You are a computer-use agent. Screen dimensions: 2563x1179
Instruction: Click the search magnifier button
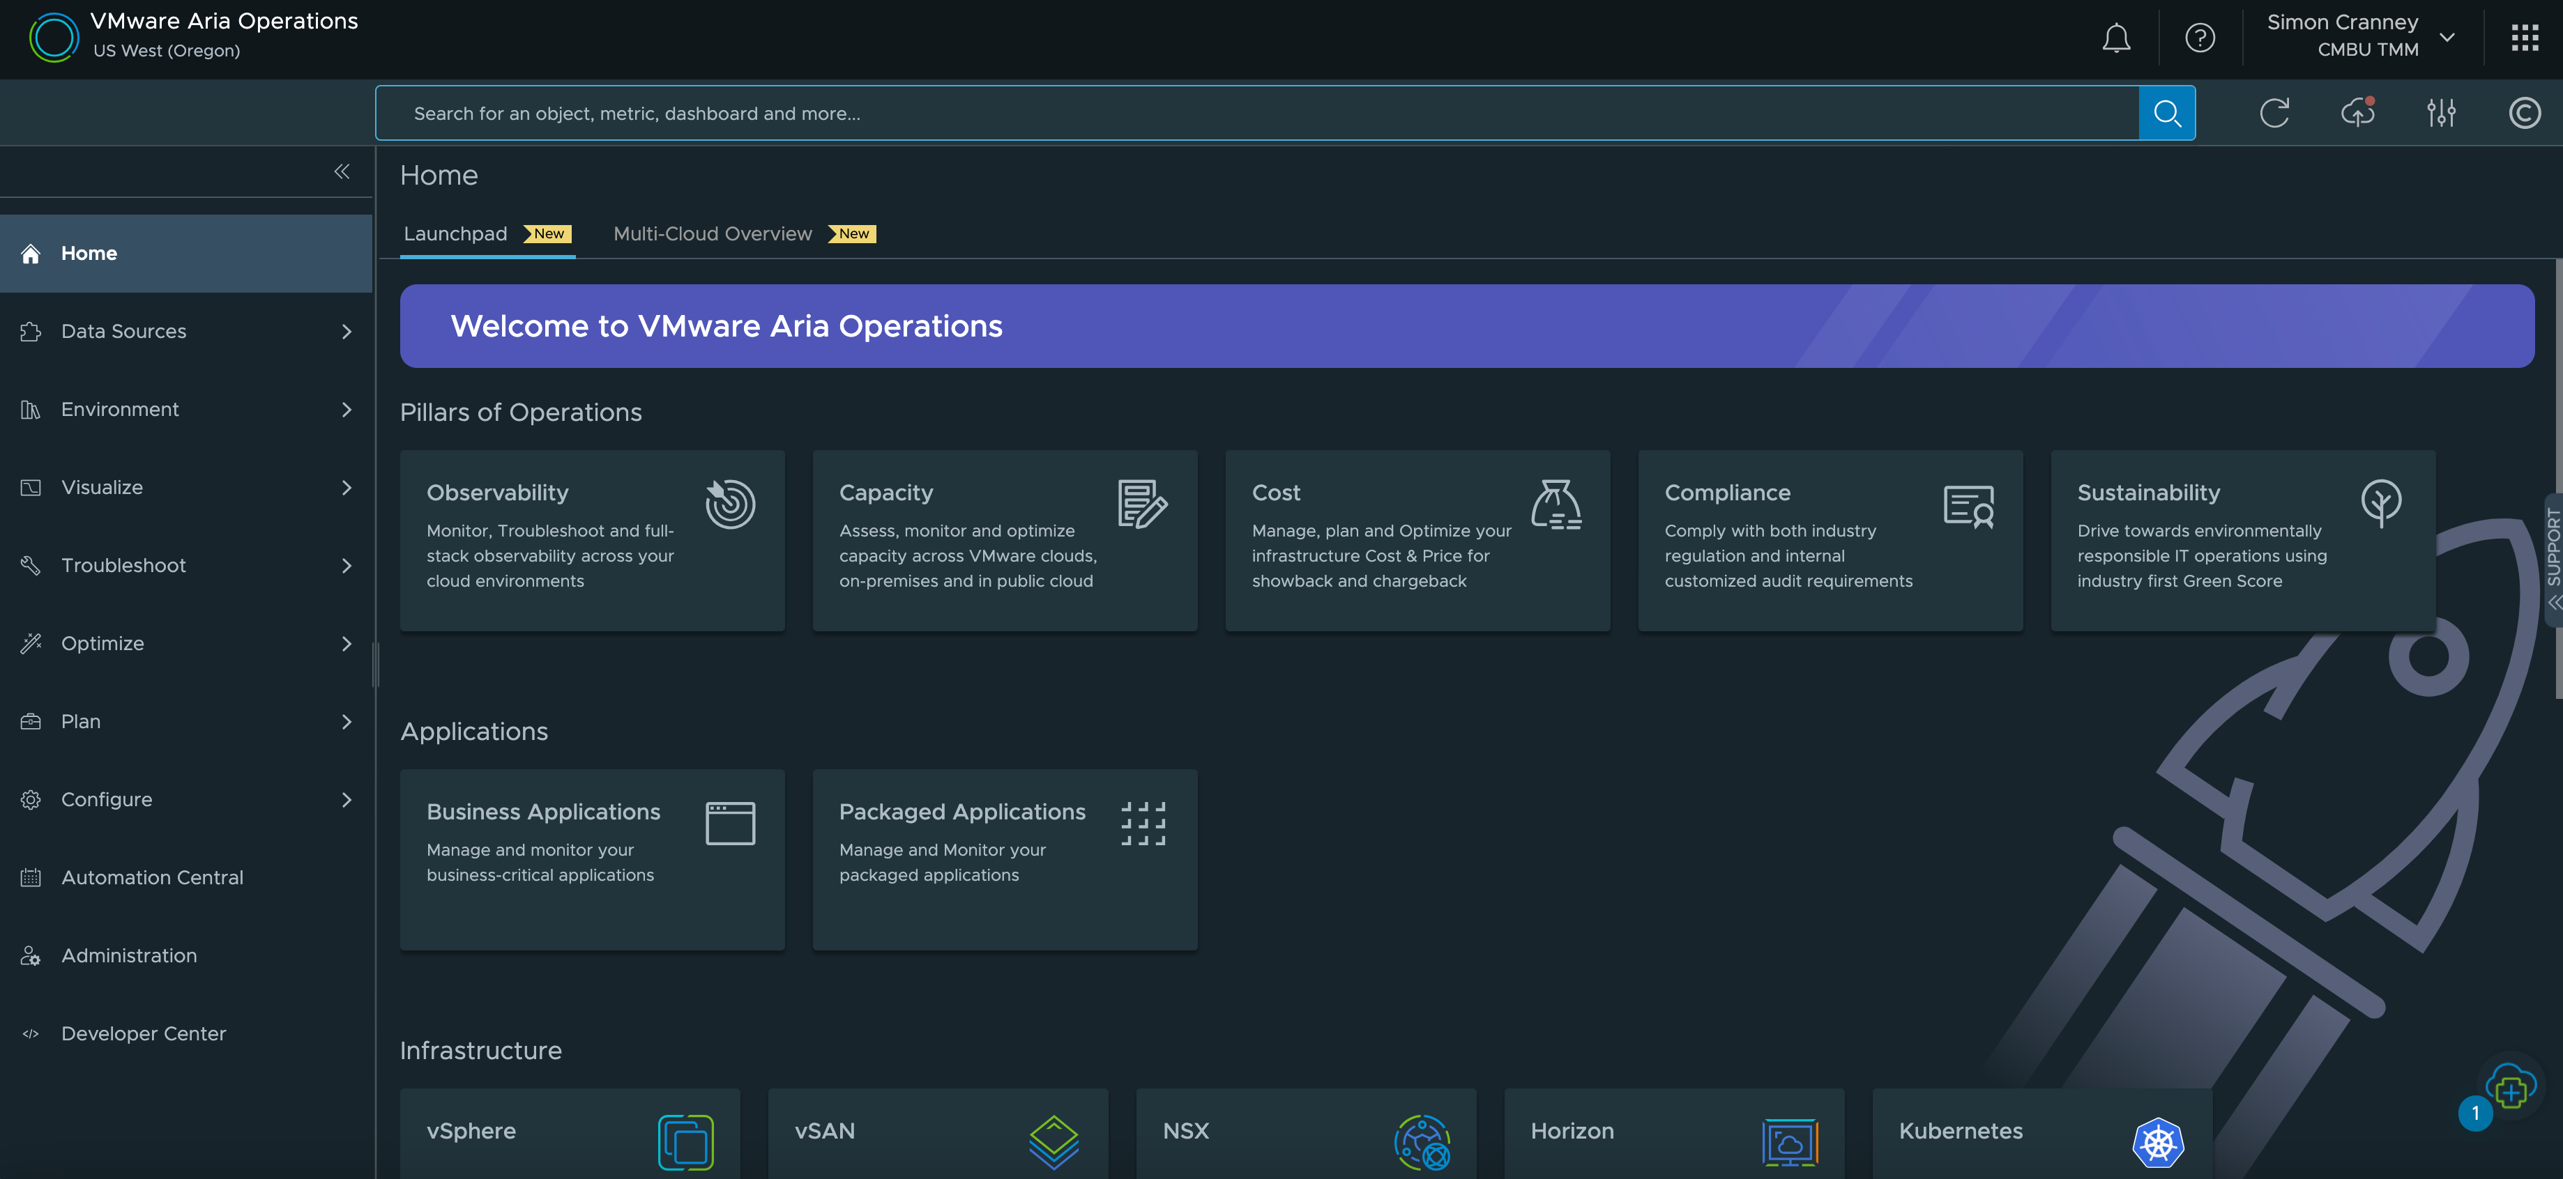tap(2167, 114)
